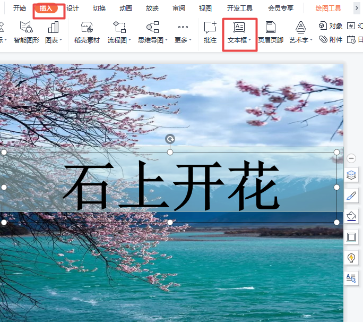Image resolution: width=363 pixels, height=322 pixels.
Task: Open the shape outline icon in the side toolbar
Action: pyautogui.click(x=351, y=237)
